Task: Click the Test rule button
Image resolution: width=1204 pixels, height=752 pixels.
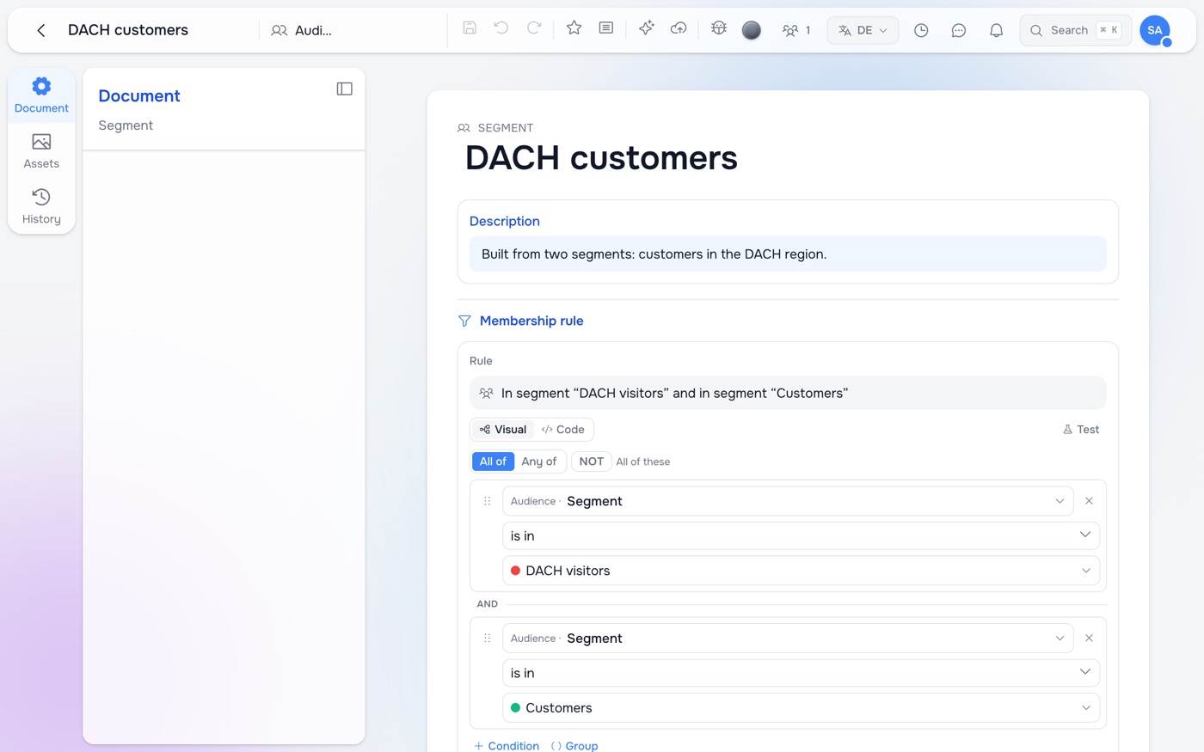Action: click(x=1081, y=430)
